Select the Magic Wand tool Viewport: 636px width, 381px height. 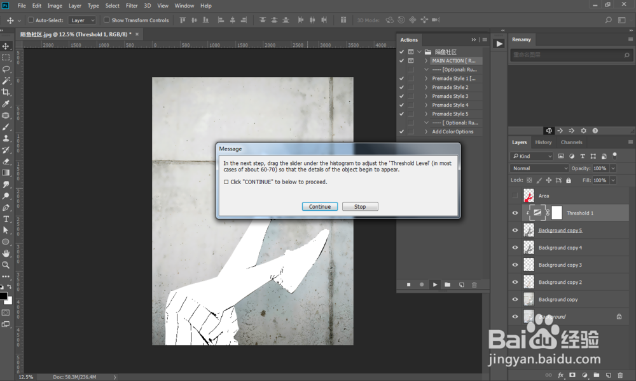[x=6, y=81]
